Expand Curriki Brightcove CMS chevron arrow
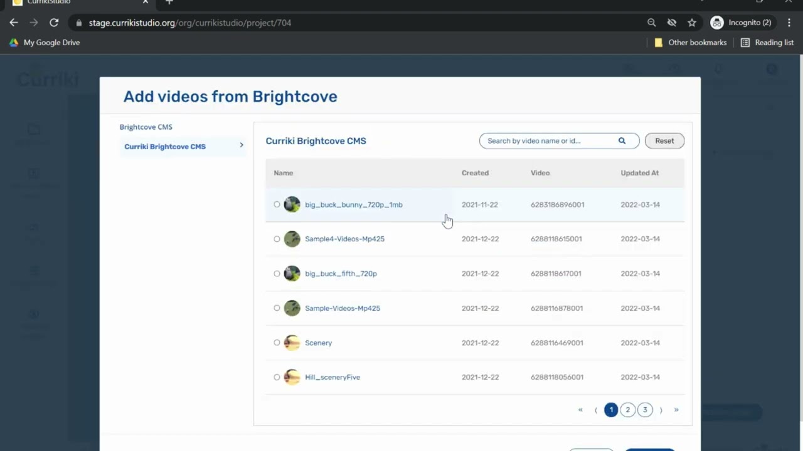 pyautogui.click(x=242, y=145)
